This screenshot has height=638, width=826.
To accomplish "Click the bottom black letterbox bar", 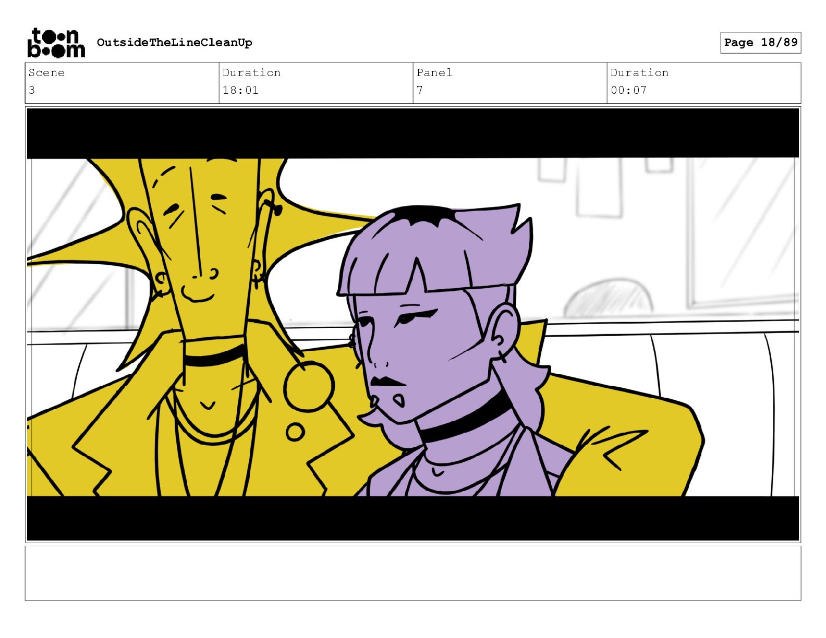I will [413, 518].
